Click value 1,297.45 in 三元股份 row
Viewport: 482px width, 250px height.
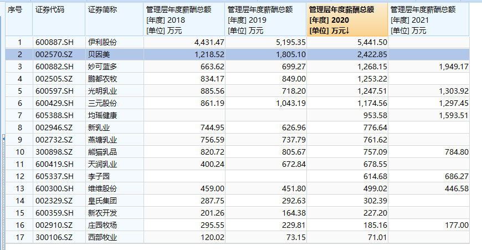[454, 103]
